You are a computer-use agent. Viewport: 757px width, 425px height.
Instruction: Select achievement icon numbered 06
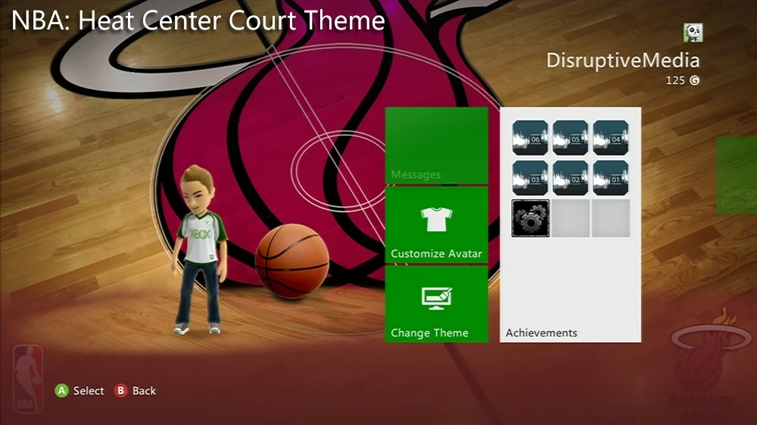(x=530, y=138)
